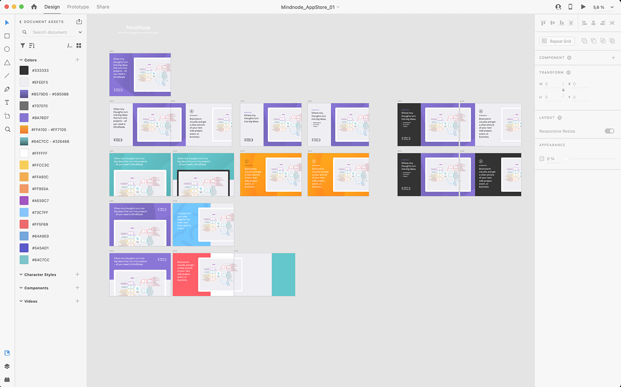Image resolution: width=621 pixels, height=387 pixels.
Task: Select the Pen tool
Action: 7,89
